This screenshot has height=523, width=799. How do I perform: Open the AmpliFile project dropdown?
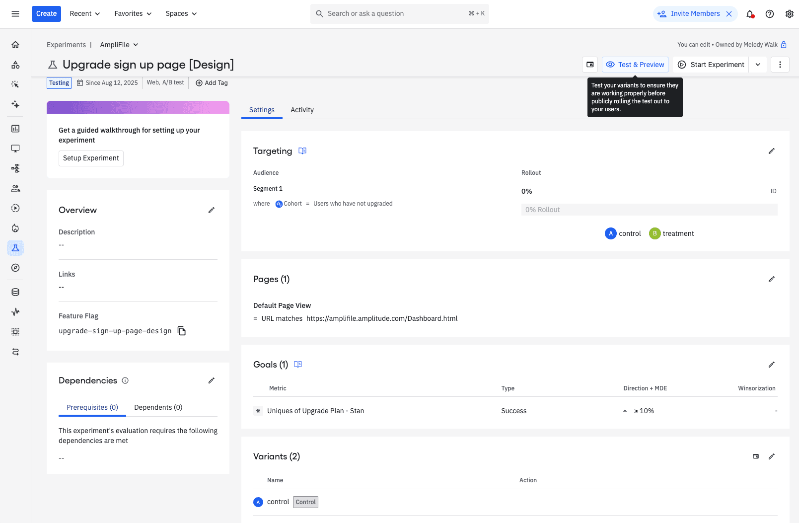pos(119,45)
